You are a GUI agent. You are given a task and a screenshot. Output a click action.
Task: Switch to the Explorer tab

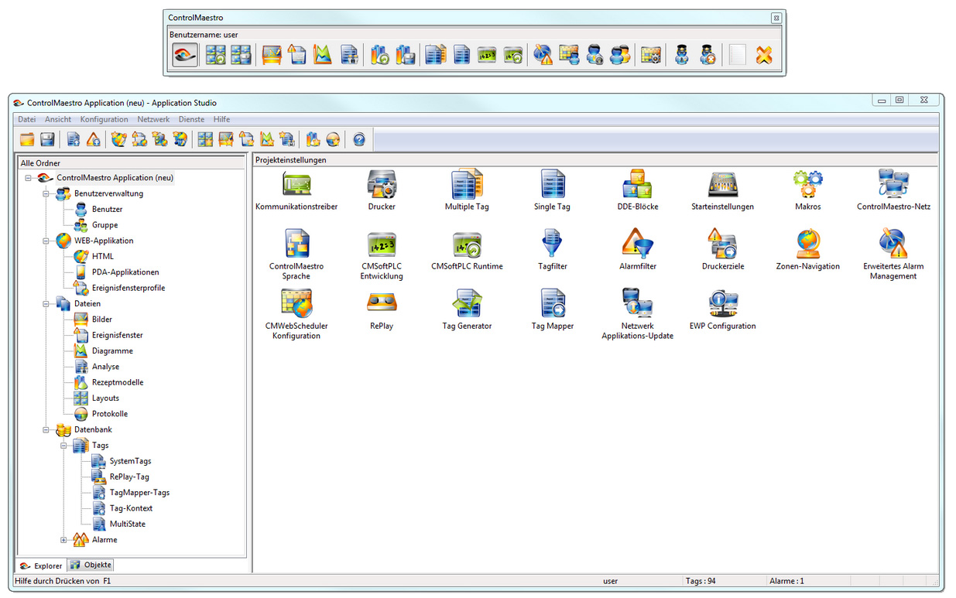pyautogui.click(x=41, y=566)
